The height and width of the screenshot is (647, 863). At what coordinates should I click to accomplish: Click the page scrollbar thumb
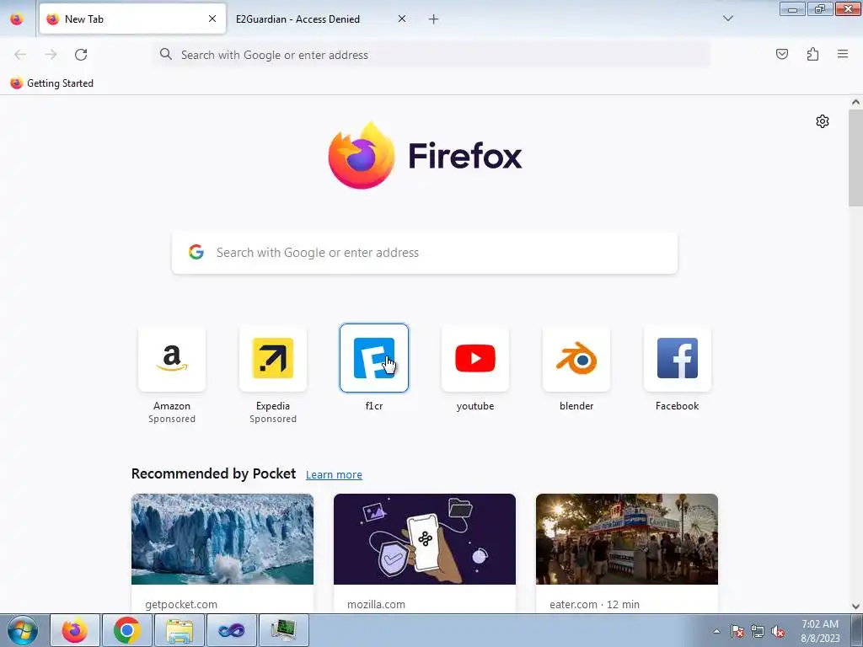tap(855, 158)
